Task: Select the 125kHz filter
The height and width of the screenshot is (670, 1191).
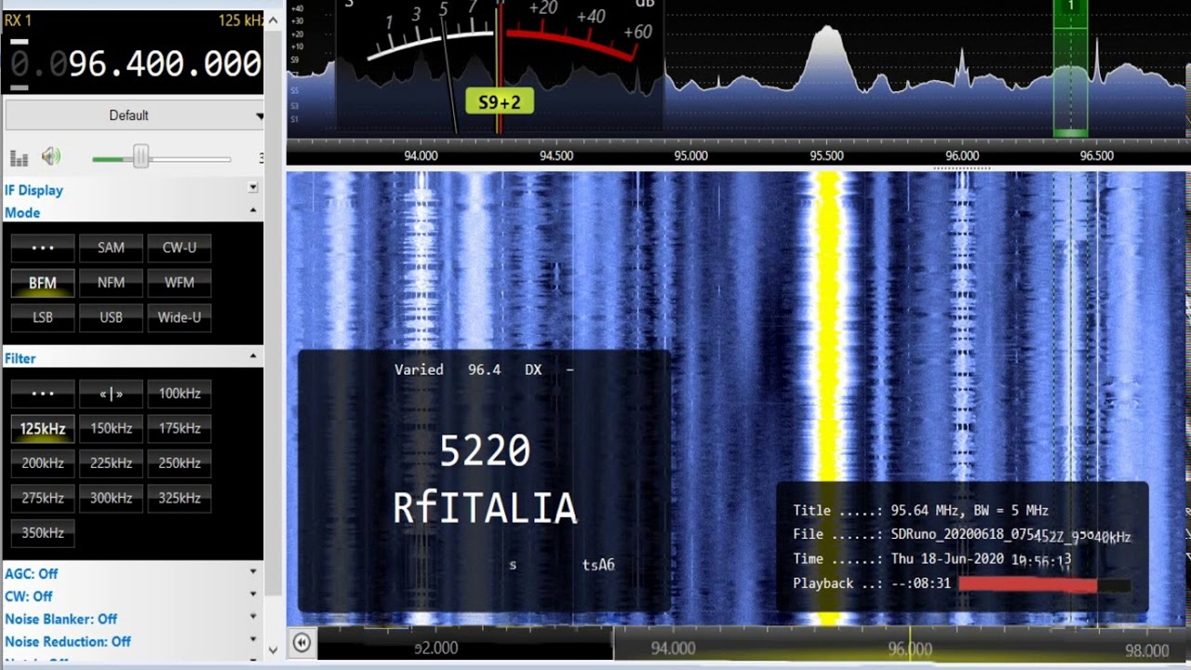Action: [x=43, y=429]
